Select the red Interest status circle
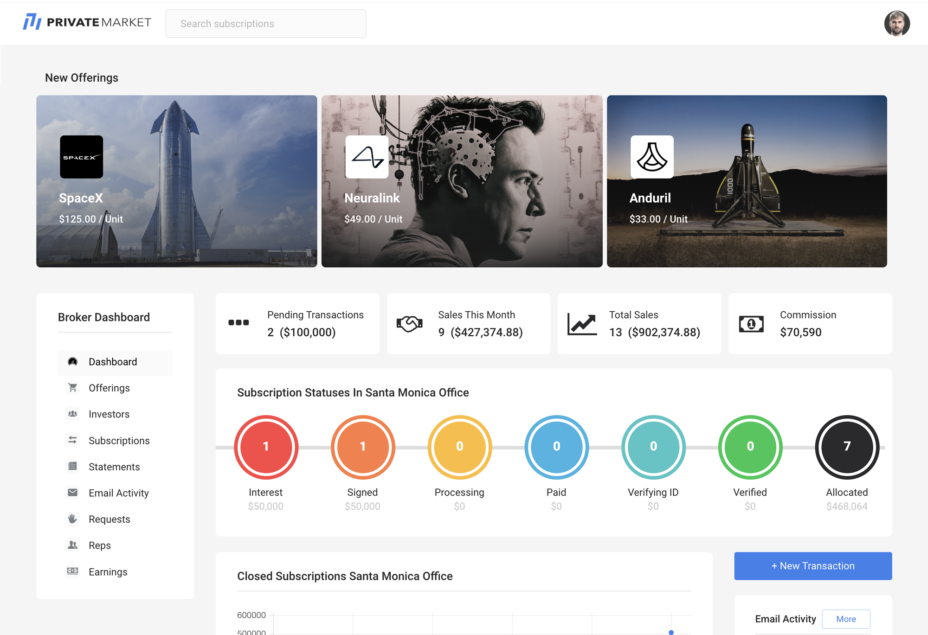Screen dimensions: 928x635 (266, 447)
